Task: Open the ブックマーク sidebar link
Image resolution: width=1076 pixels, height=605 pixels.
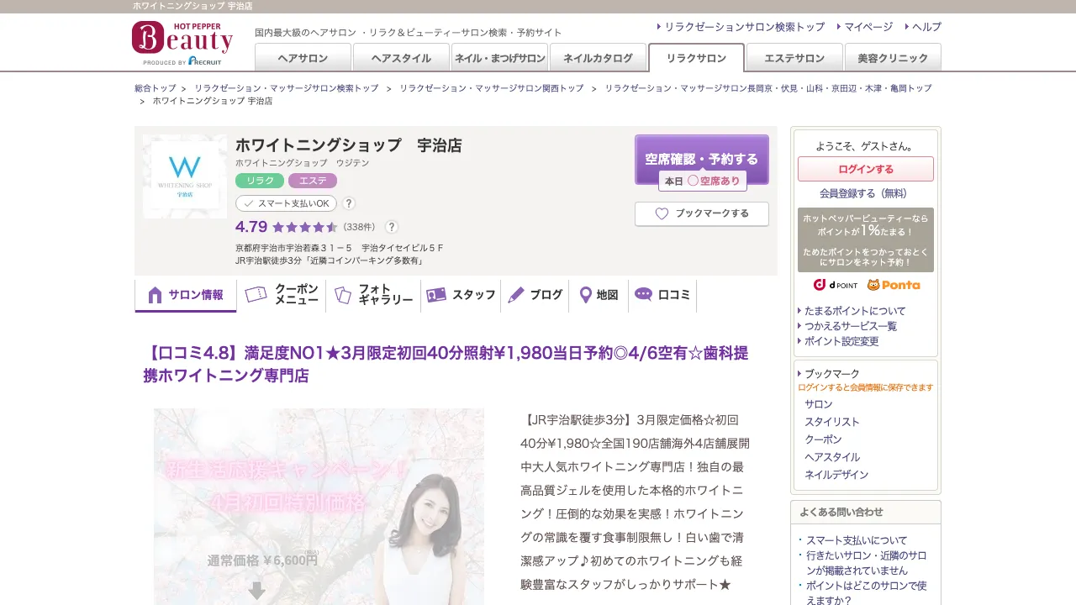Action: tap(832, 374)
